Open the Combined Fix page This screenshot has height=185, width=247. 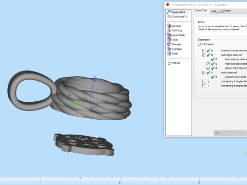(x=178, y=16)
